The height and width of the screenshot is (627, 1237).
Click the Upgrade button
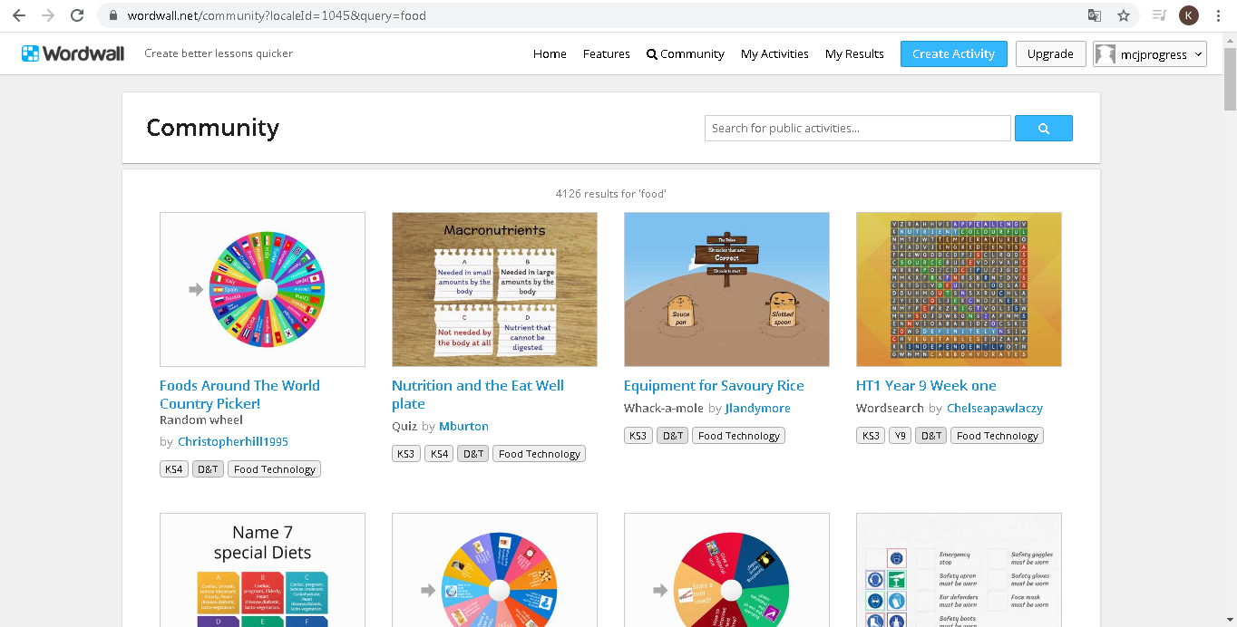click(1050, 54)
